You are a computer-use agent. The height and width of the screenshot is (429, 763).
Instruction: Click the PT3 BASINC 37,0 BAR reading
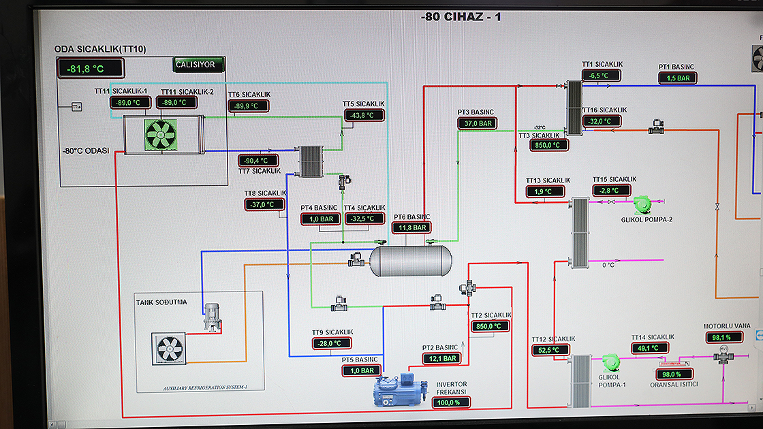477,123
